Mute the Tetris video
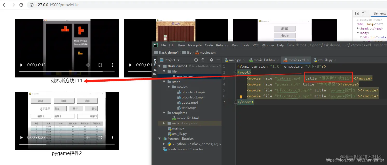This screenshot has height=165, width=387. [x=88, y=65]
